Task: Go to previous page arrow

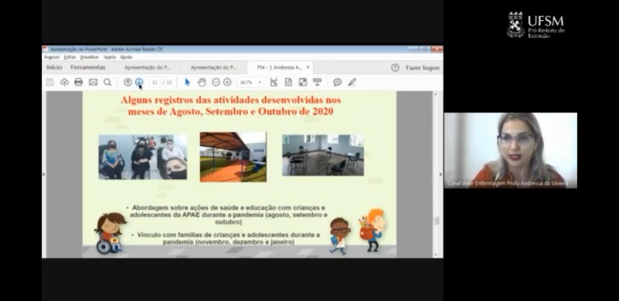Action: (128, 82)
